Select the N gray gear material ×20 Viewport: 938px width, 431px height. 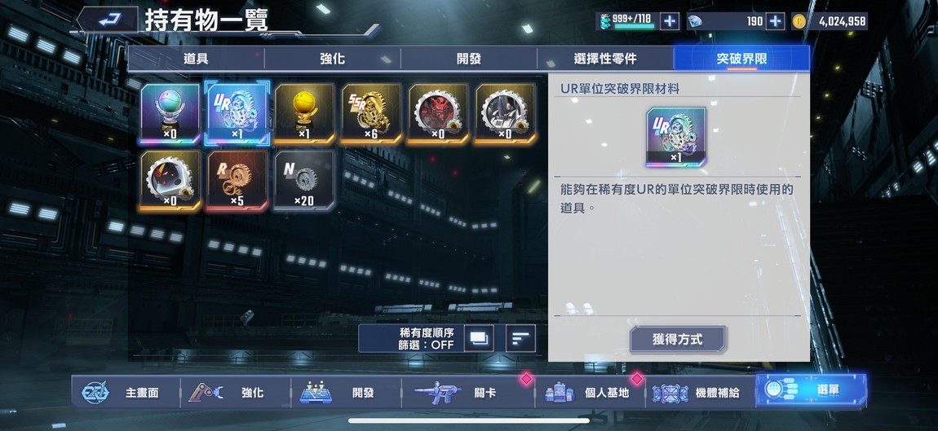pyautogui.click(x=304, y=181)
